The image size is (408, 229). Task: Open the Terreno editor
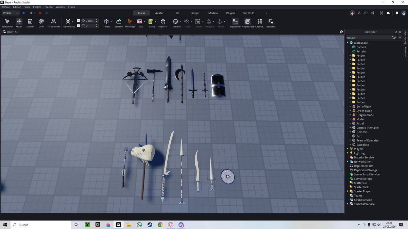(x=119, y=23)
